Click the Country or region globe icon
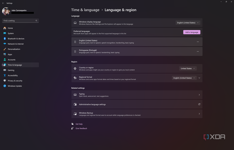The height and width of the screenshot is (150, 234). (x=75, y=68)
